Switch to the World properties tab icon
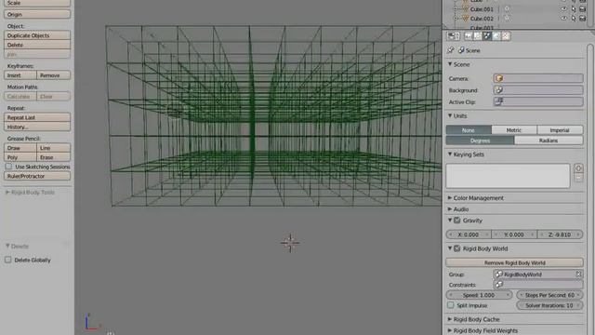Screen dimensions: 595x335 [x=496, y=36]
